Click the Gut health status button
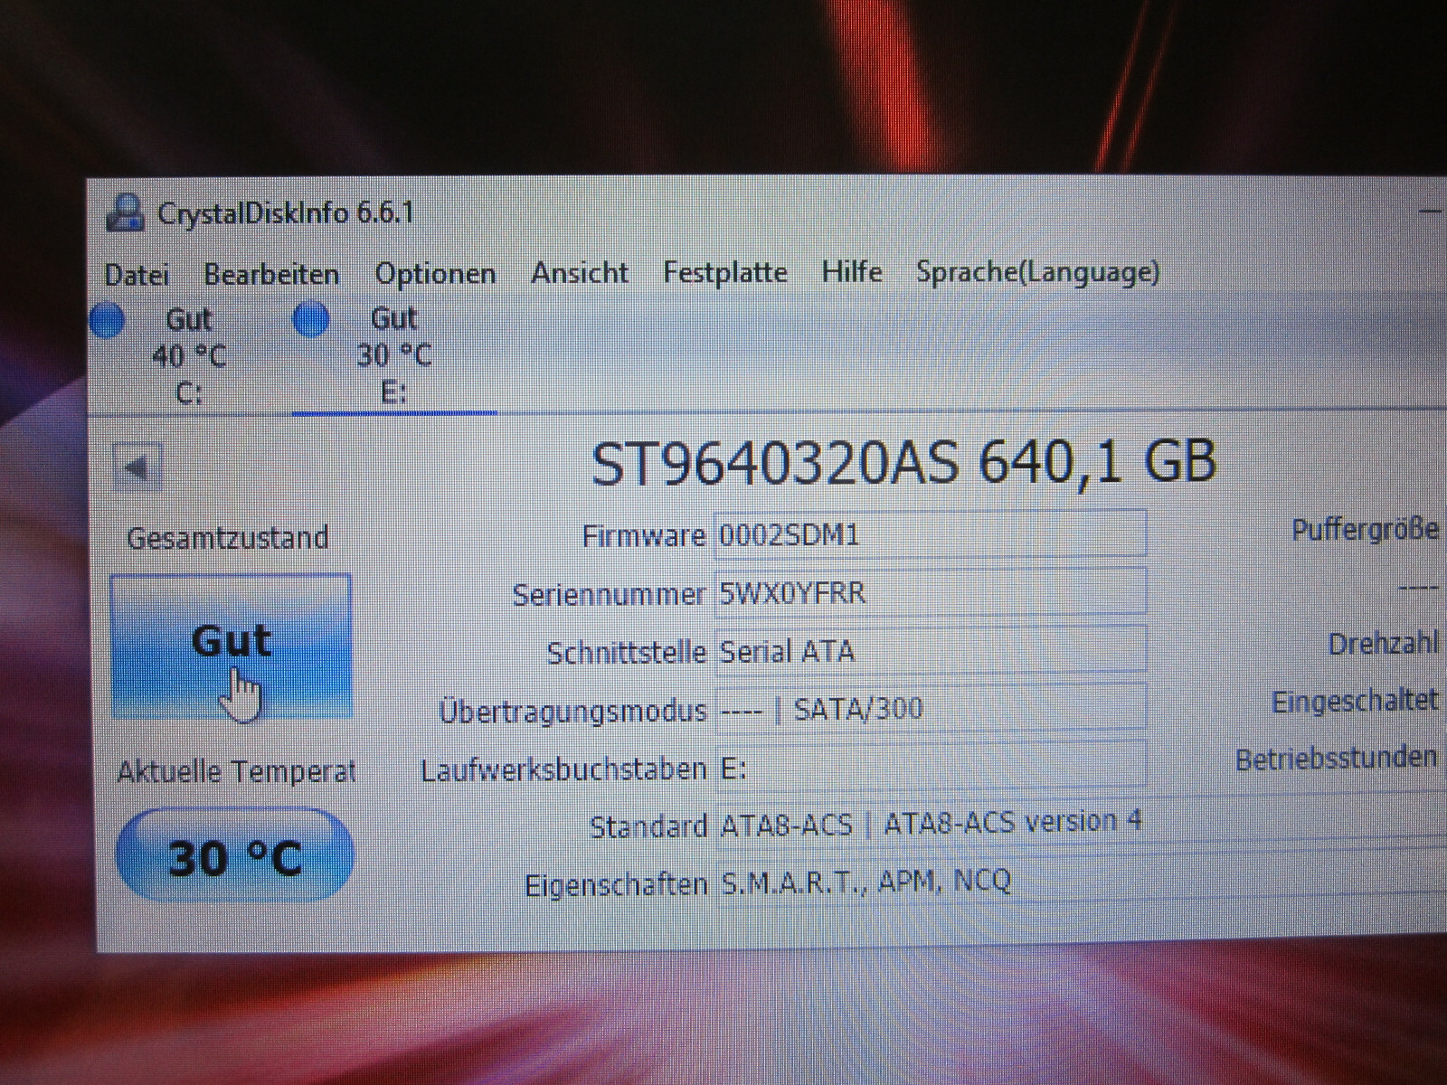 pyautogui.click(x=232, y=646)
